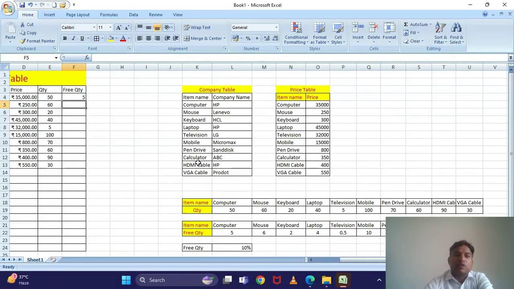The height and width of the screenshot is (289, 514).
Task: Open the View tab
Action: click(x=177, y=14)
